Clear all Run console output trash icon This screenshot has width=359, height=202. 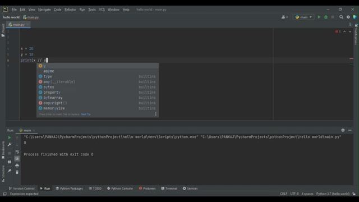17,172
